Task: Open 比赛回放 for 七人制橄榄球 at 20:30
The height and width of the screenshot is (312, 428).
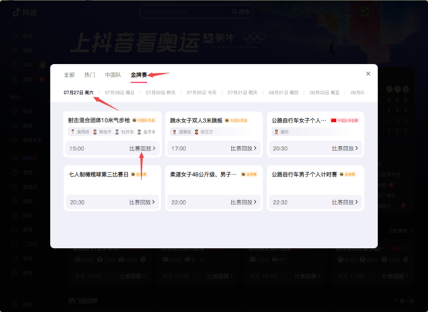Action: (x=142, y=202)
